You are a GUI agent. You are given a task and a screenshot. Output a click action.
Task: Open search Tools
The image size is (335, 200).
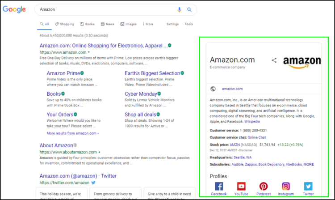pyautogui.click(x=188, y=24)
